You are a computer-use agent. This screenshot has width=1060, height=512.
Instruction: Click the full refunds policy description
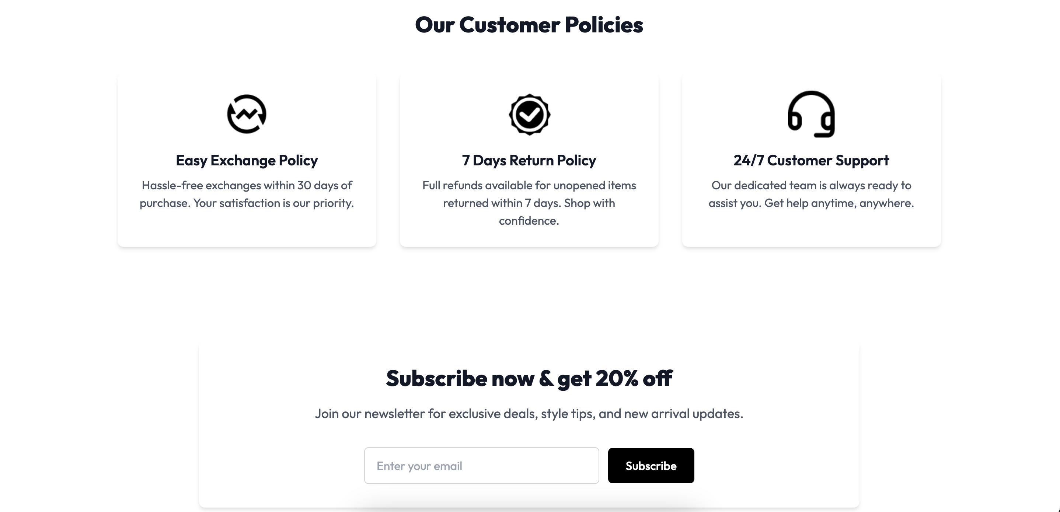click(x=529, y=203)
